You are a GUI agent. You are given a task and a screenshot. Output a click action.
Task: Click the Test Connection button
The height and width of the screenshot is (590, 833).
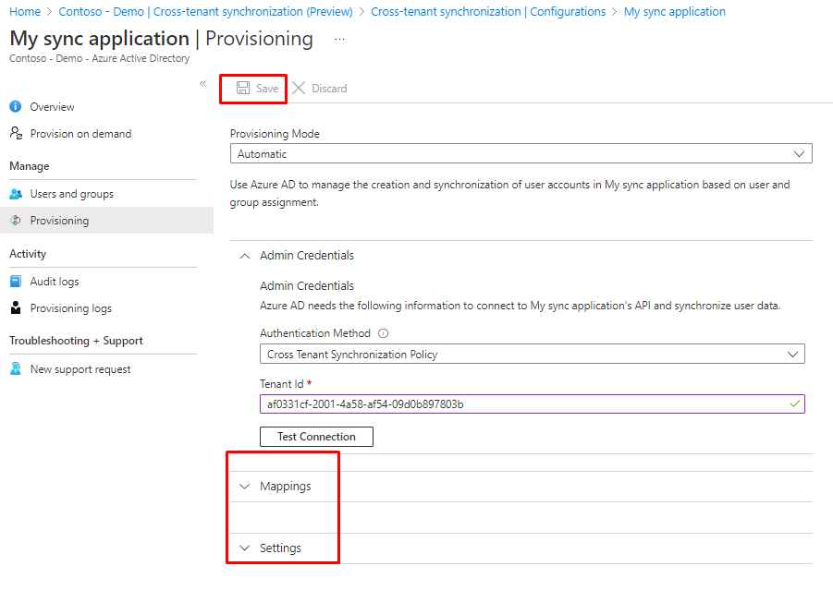[316, 437]
